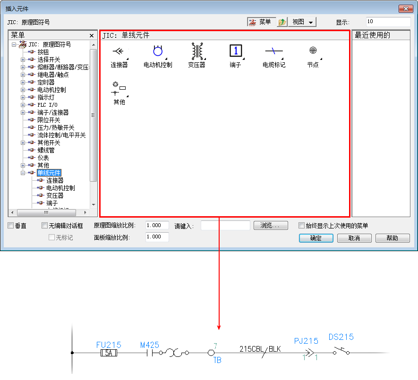The width and height of the screenshot is (418, 380).
Task: Select 压力/热敏开关 in the menu tree
Action: point(56,127)
